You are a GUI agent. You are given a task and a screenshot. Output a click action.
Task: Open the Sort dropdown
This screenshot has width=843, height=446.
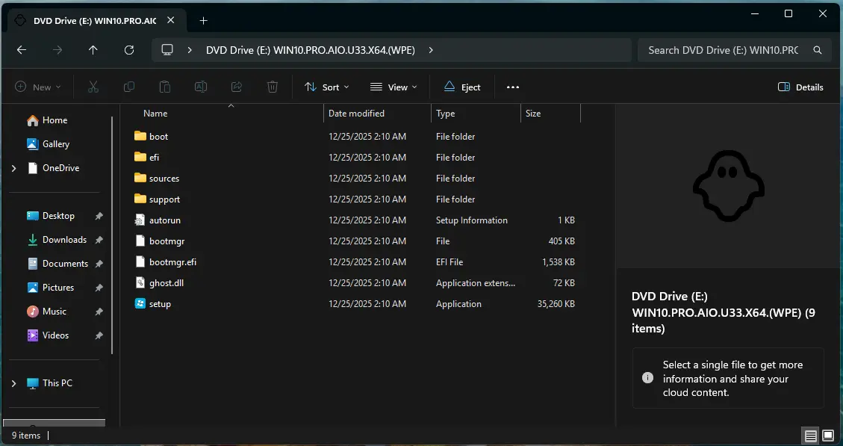tap(326, 87)
